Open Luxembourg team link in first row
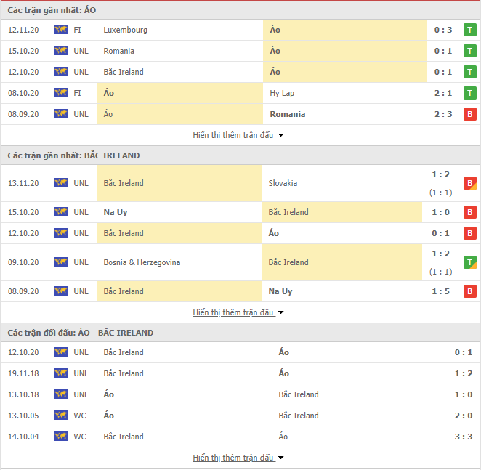 pyautogui.click(x=125, y=30)
